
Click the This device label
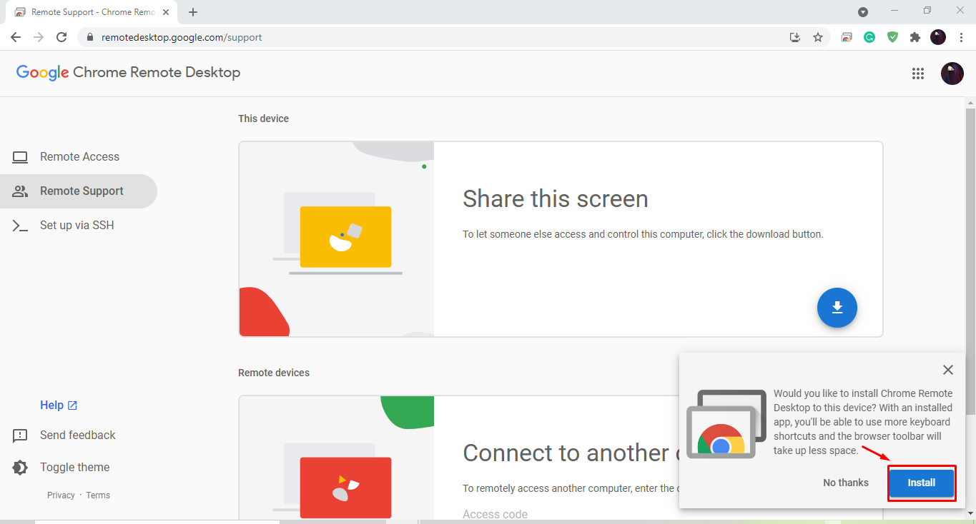pyautogui.click(x=263, y=119)
